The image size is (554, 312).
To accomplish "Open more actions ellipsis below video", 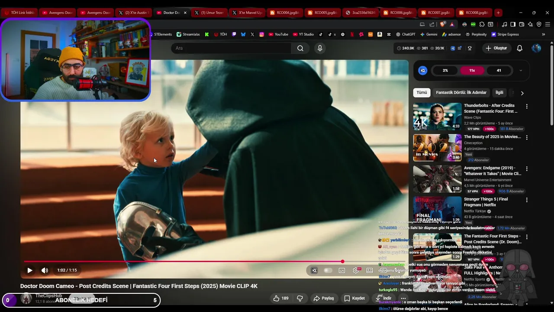I will pos(403,298).
